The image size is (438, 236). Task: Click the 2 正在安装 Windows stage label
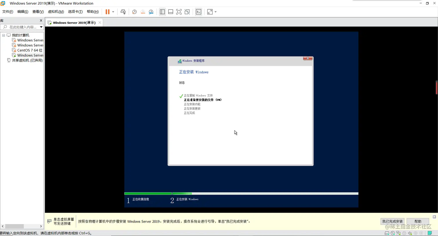point(185,200)
